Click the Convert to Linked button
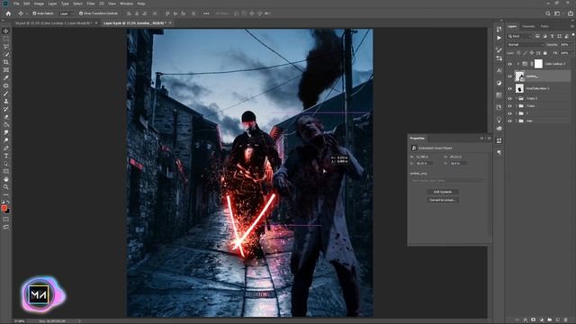 pyautogui.click(x=442, y=200)
